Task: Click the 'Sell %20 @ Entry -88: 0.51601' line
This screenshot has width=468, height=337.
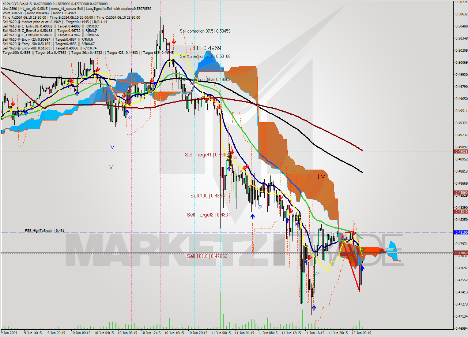Action: [49, 48]
